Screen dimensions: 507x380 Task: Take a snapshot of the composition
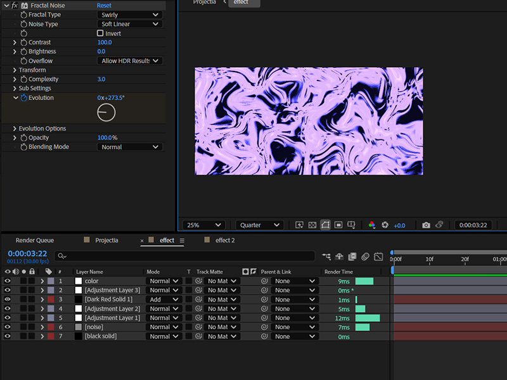pos(426,224)
